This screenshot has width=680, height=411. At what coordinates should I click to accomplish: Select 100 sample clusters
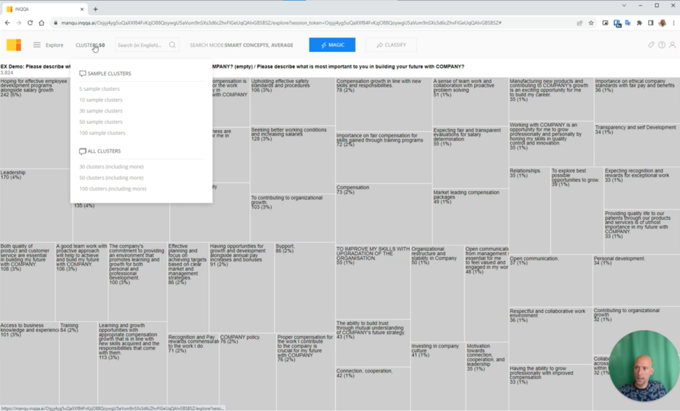tap(102, 133)
